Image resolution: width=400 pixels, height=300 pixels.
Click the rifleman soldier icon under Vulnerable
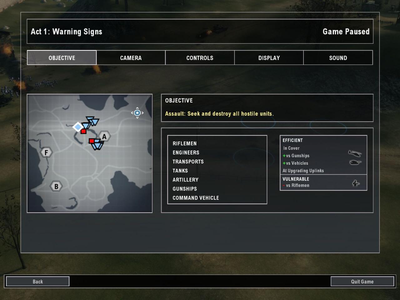point(356,183)
